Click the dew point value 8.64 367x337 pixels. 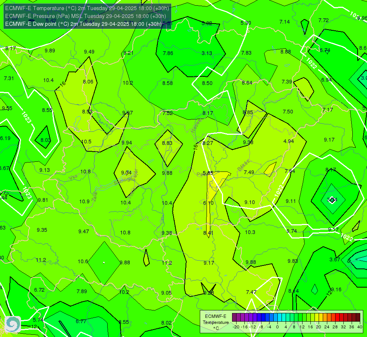pyautogui.click(x=247, y=83)
